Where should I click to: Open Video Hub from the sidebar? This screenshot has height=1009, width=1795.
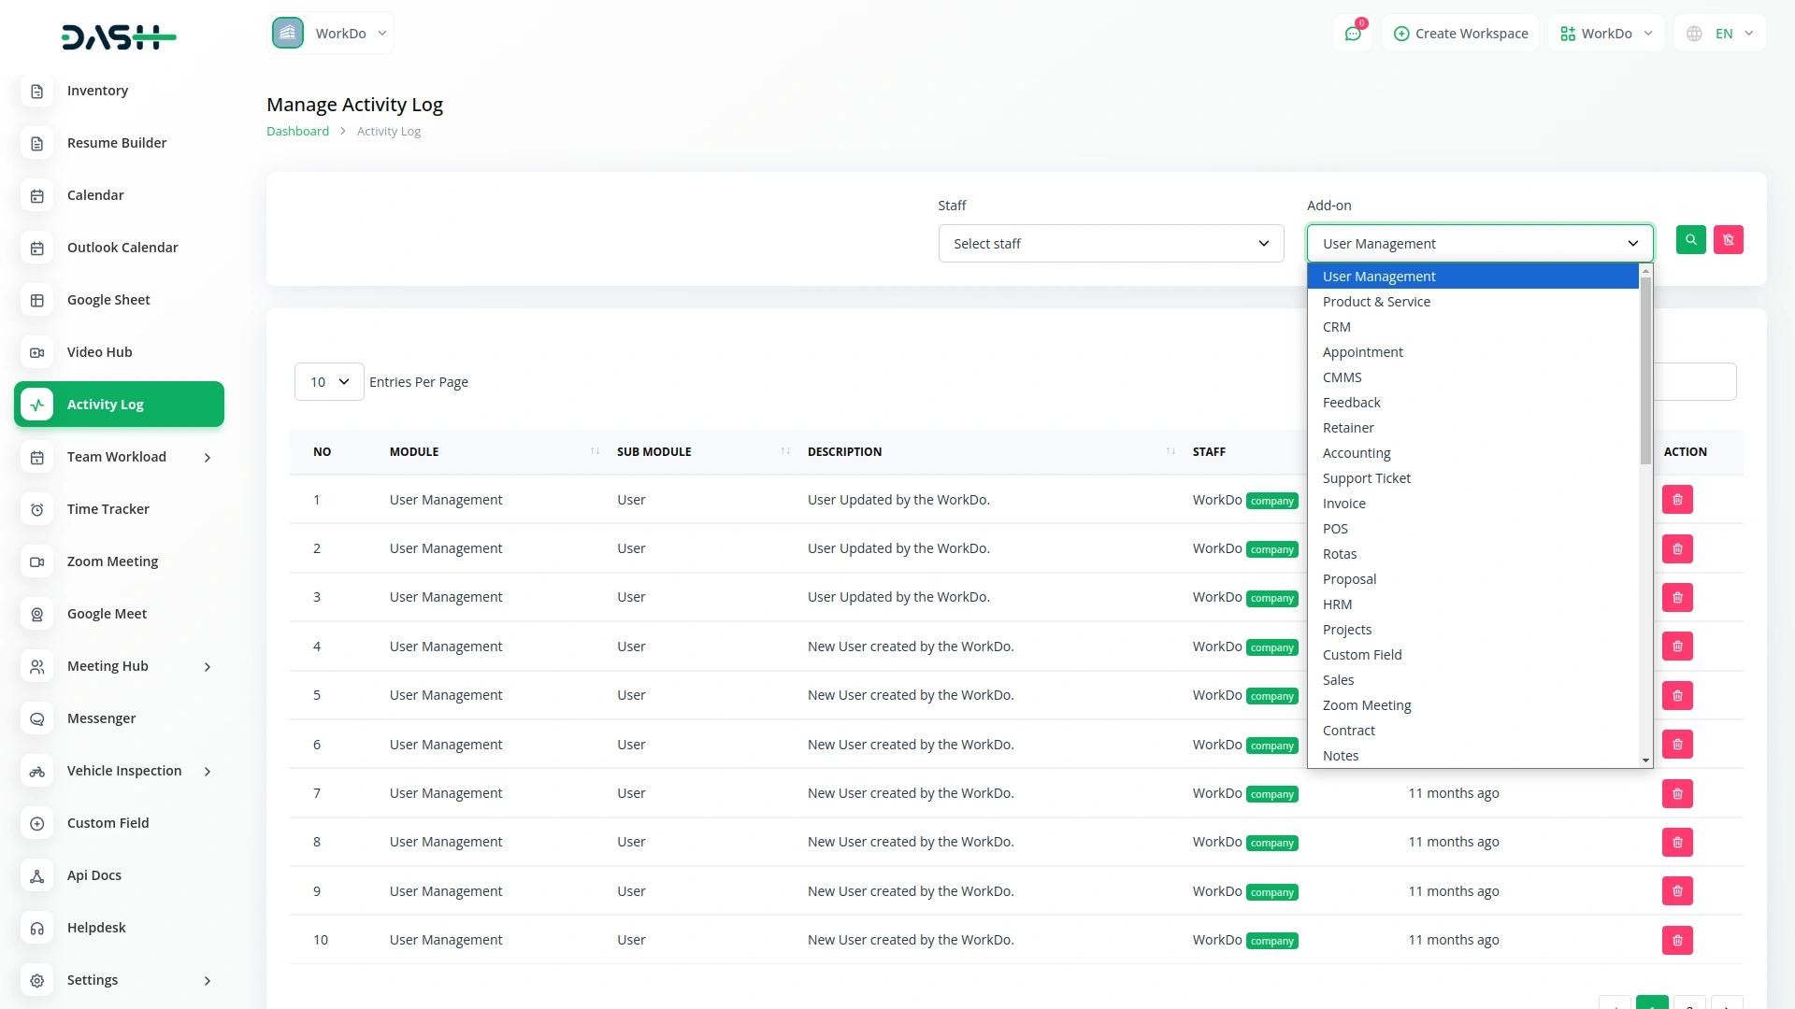[99, 352]
